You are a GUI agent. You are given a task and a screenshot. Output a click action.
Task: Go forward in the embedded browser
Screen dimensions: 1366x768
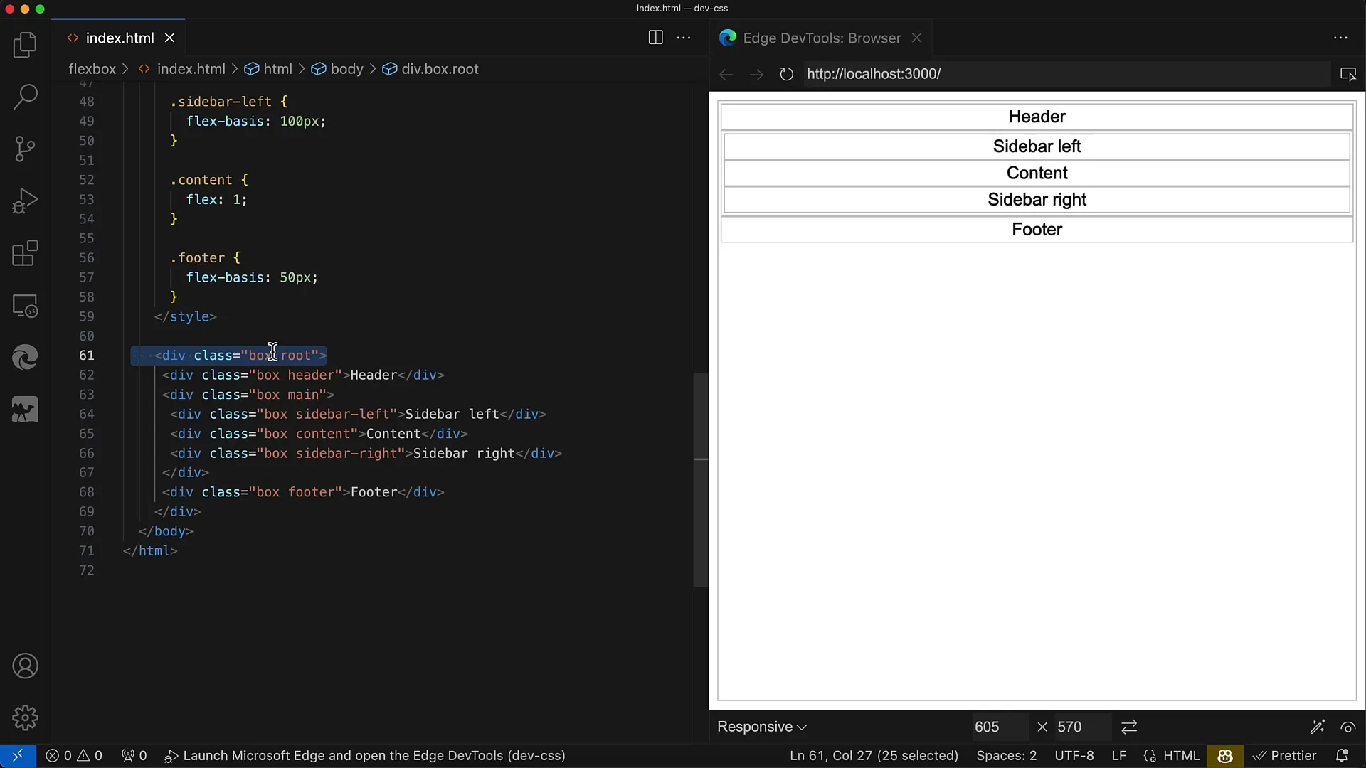point(756,74)
